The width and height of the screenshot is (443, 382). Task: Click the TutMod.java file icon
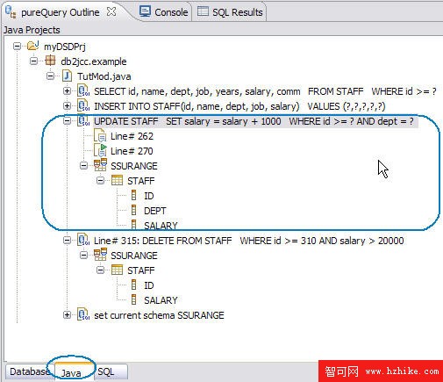point(68,76)
